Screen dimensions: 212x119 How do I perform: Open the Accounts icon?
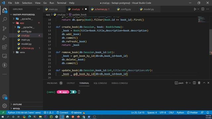pos(4,97)
